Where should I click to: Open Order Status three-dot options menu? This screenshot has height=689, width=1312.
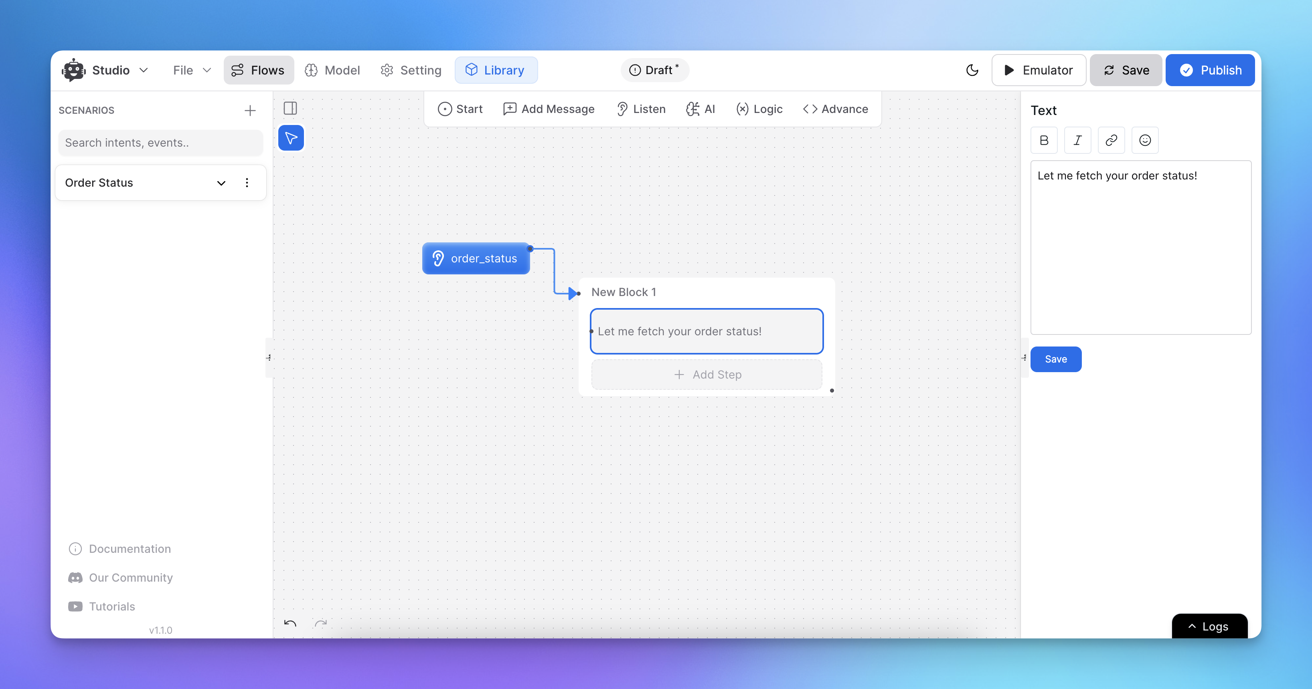click(x=247, y=183)
